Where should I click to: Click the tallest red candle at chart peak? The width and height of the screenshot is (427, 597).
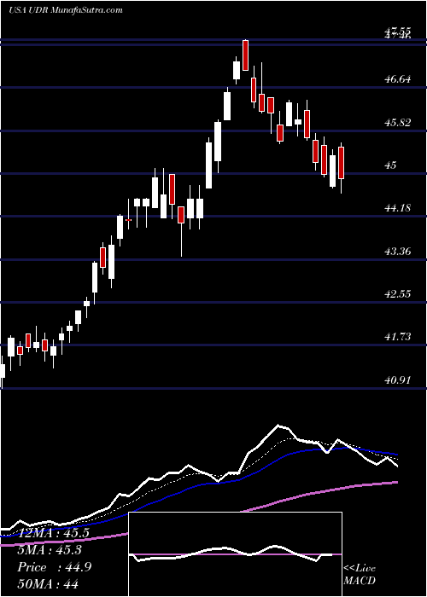[x=246, y=55]
